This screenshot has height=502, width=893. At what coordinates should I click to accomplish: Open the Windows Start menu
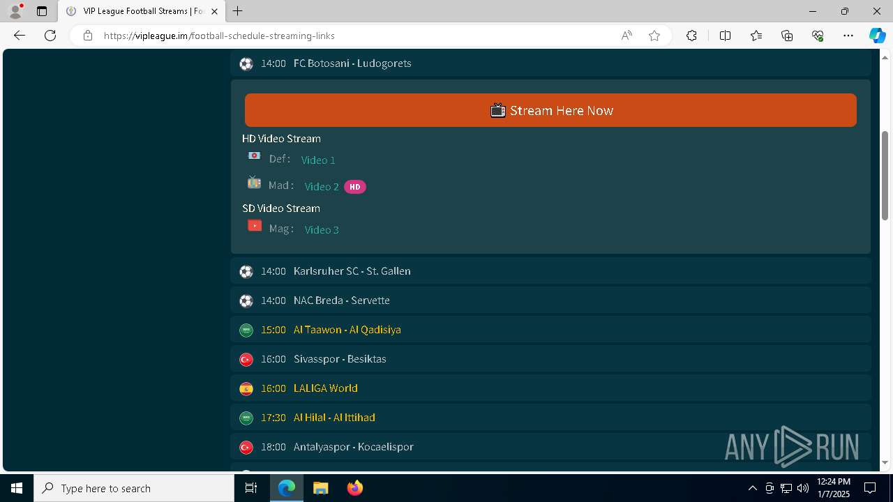[x=17, y=488]
